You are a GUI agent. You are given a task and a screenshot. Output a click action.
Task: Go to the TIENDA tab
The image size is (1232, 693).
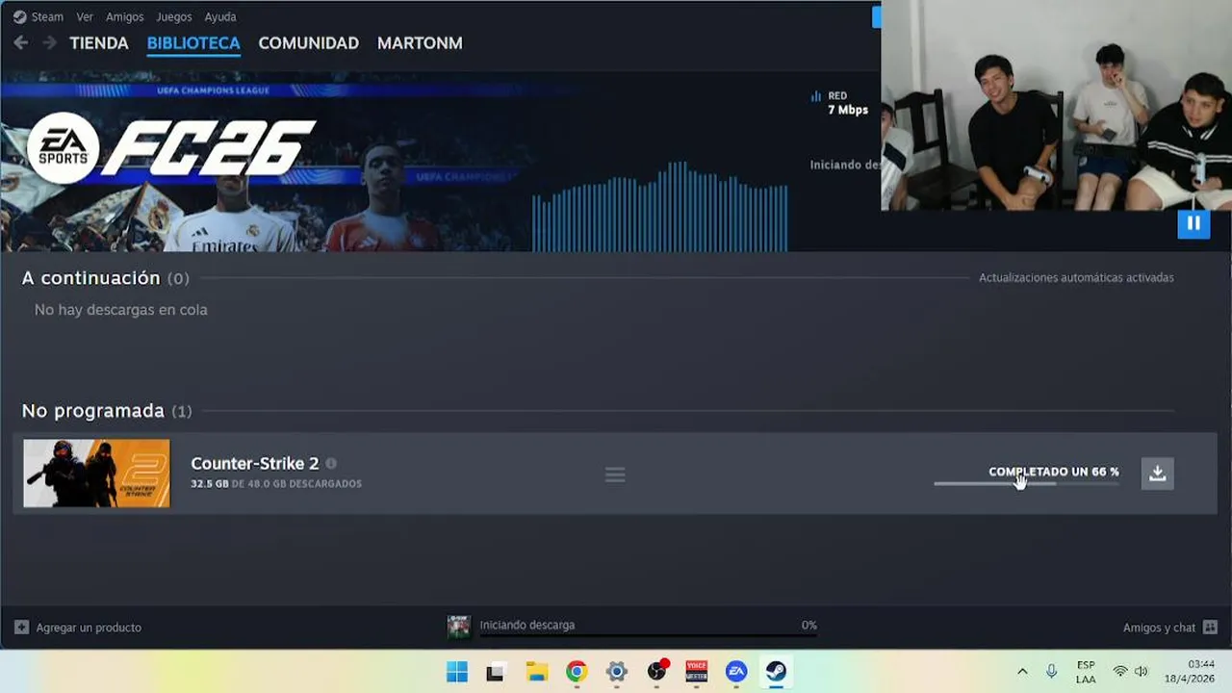99,43
